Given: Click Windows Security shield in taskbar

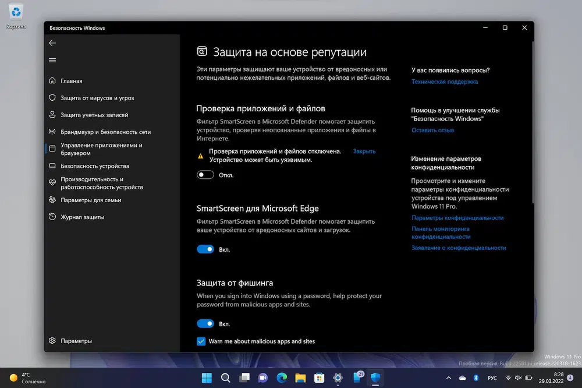Looking at the screenshot, I should pos(375,378).
